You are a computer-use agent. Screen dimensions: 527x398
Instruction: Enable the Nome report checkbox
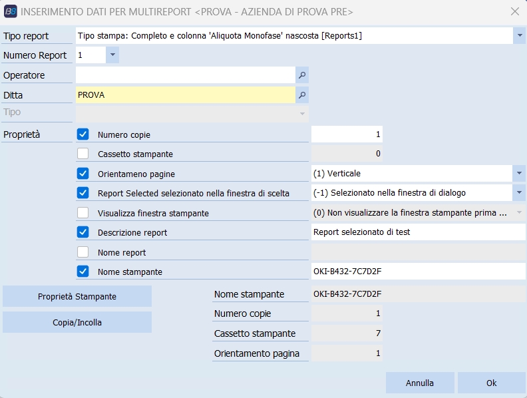(83, 252)
